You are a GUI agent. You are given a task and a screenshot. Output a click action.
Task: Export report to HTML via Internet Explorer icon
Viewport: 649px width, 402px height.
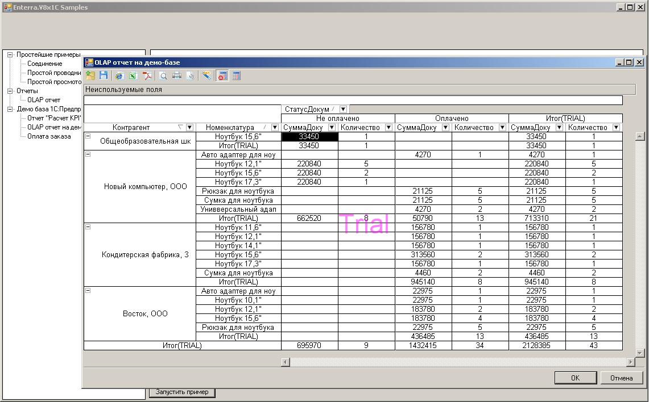(x=119, y=76)
